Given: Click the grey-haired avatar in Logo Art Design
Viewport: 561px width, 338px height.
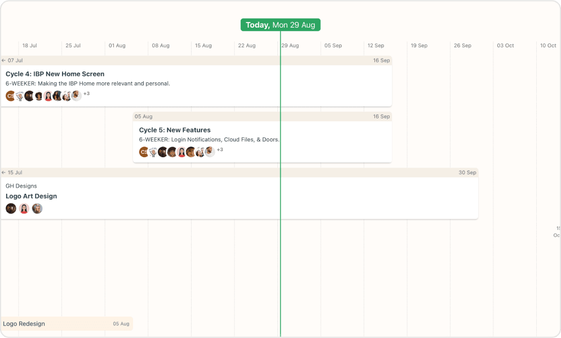Looking at the screenshot, I should click(x=37, y=208).
